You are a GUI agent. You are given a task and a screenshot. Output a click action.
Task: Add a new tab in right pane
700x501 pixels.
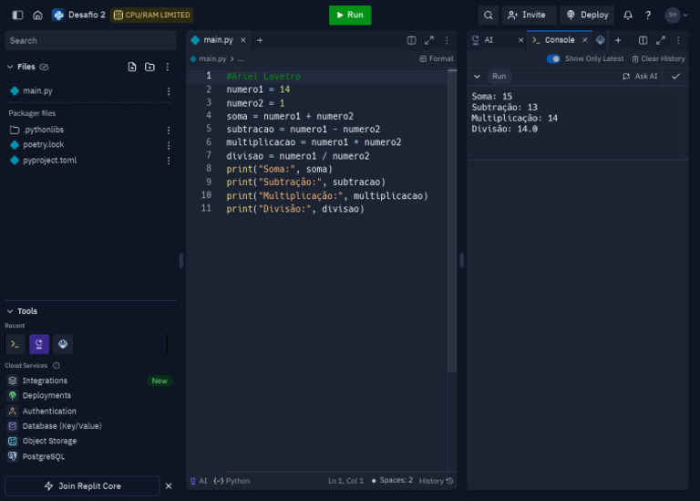coord(618,41)
